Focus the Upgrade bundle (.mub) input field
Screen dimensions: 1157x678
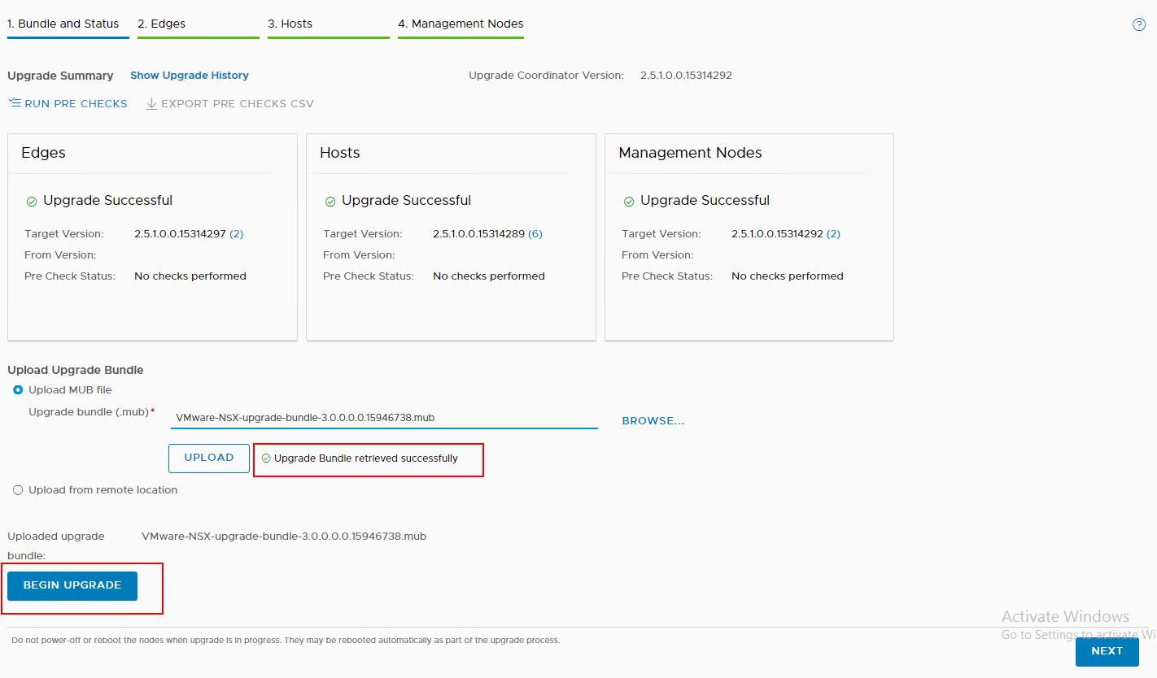[x=384, y=418]
